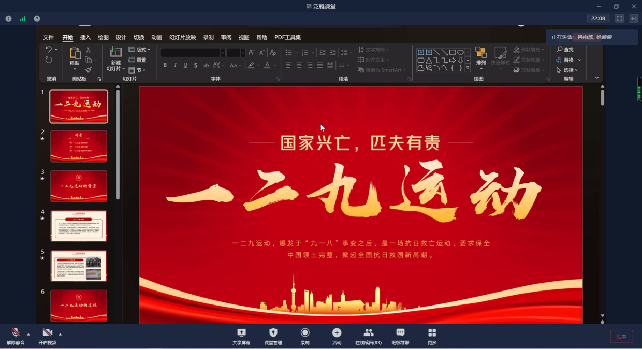Click the 查找 find button

(565, 50)
